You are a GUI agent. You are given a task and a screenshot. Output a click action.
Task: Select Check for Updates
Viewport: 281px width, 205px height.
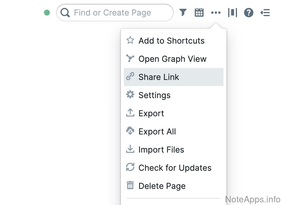[x=175, y=168]
